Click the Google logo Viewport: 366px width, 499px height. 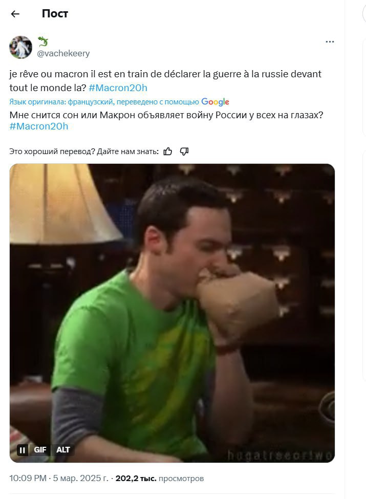point(215,102)
